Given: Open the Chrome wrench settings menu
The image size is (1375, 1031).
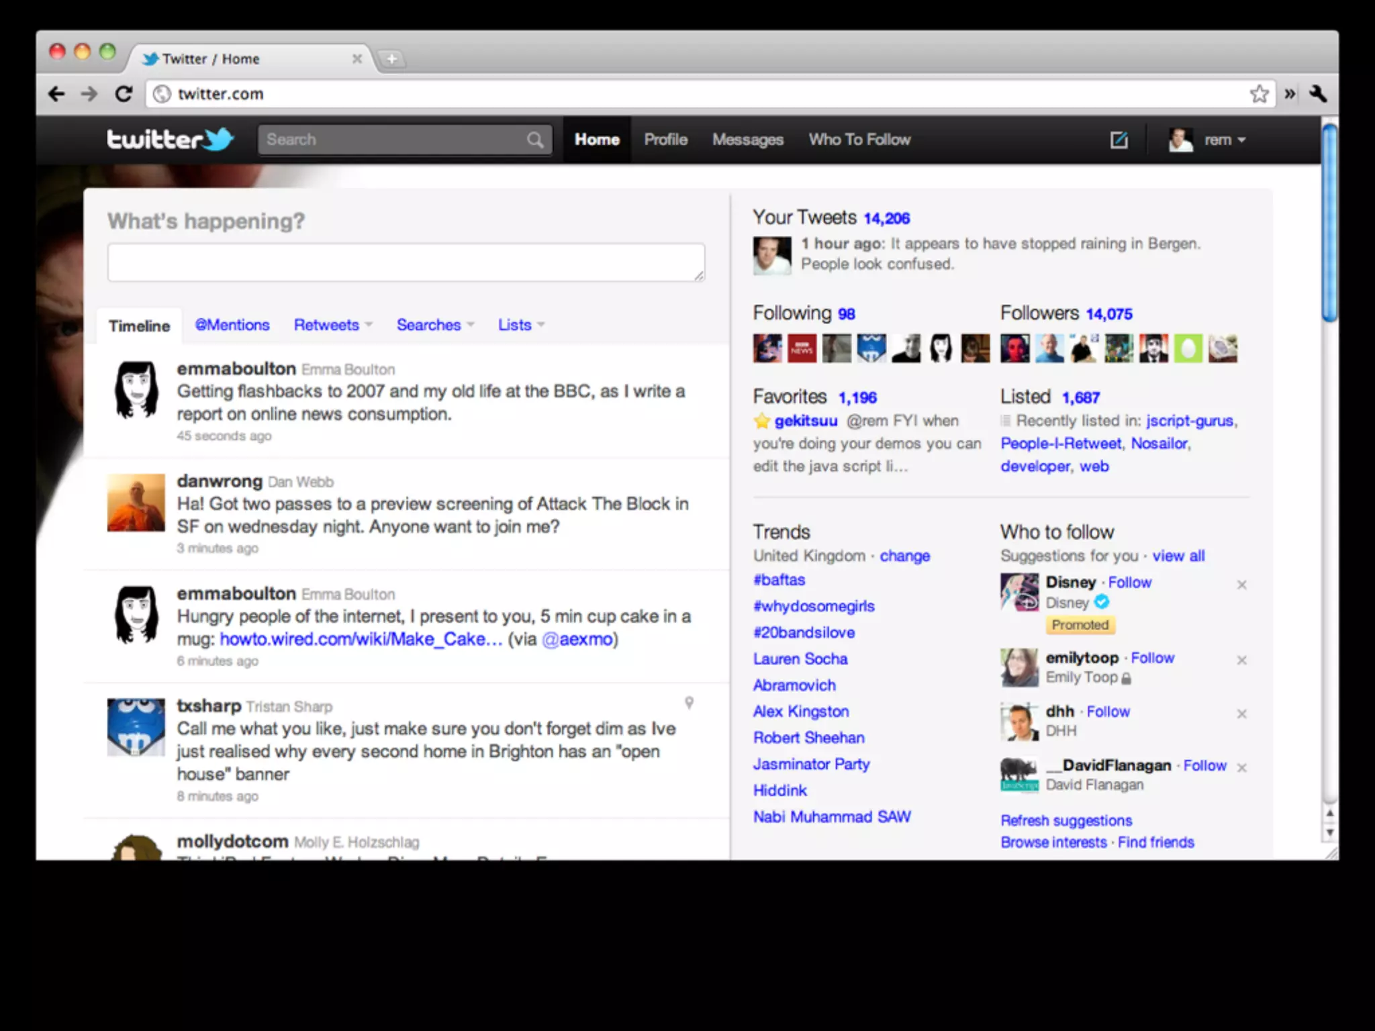Looking at the screenshot, I should coord(1318,94).
